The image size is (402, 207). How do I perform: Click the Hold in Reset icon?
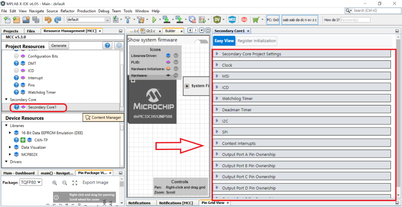(192, 20)
